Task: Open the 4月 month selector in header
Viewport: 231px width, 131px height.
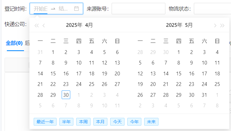Action: [x=89, y=25]
